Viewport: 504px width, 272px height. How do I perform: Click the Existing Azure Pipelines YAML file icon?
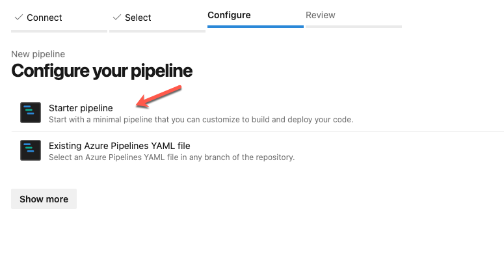(x=31, y=150)
